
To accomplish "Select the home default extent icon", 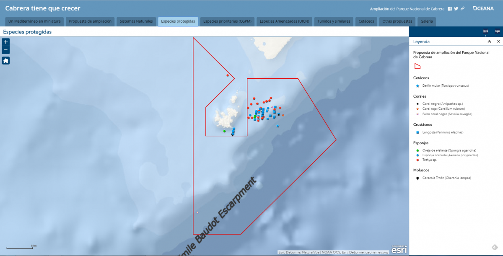I will pyautogui.click(x=6, y=60).
